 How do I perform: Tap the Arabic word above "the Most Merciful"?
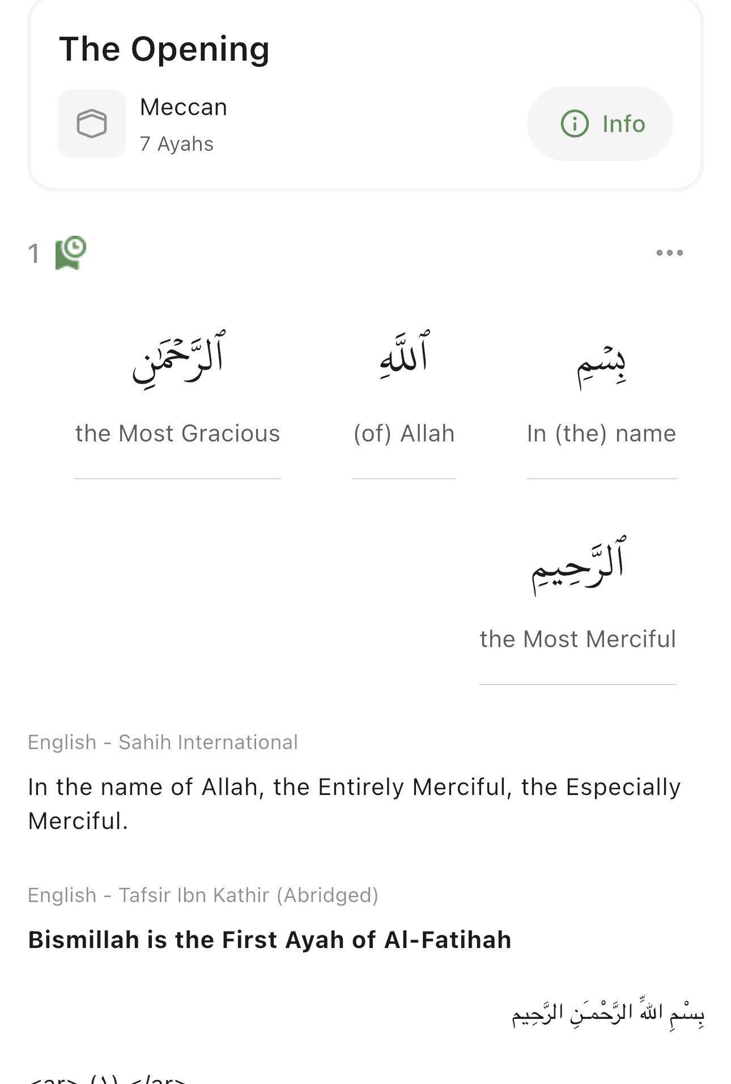tap(577, 564)
